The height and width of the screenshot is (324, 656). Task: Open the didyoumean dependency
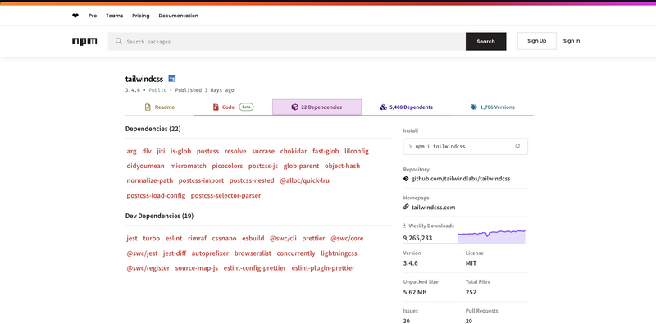[x=146, y=166]
